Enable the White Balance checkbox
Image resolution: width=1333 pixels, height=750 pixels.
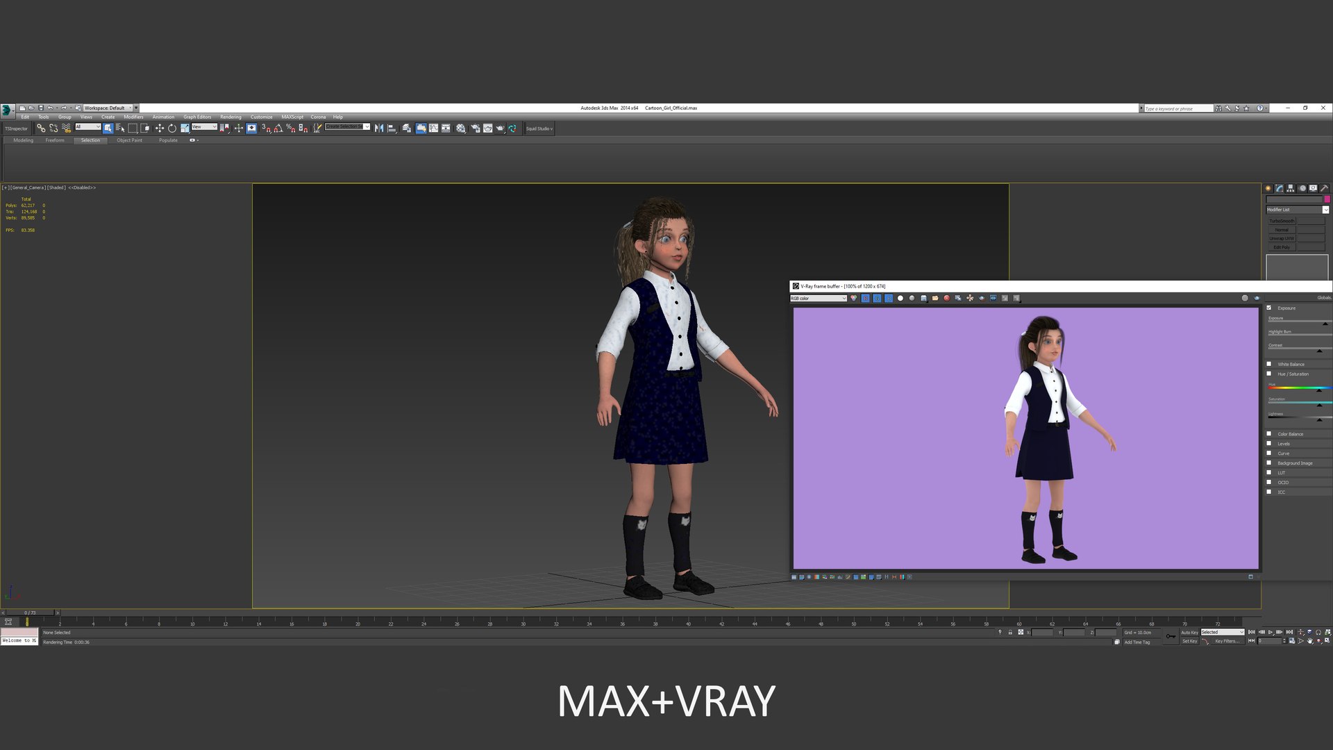[1269, 364]
